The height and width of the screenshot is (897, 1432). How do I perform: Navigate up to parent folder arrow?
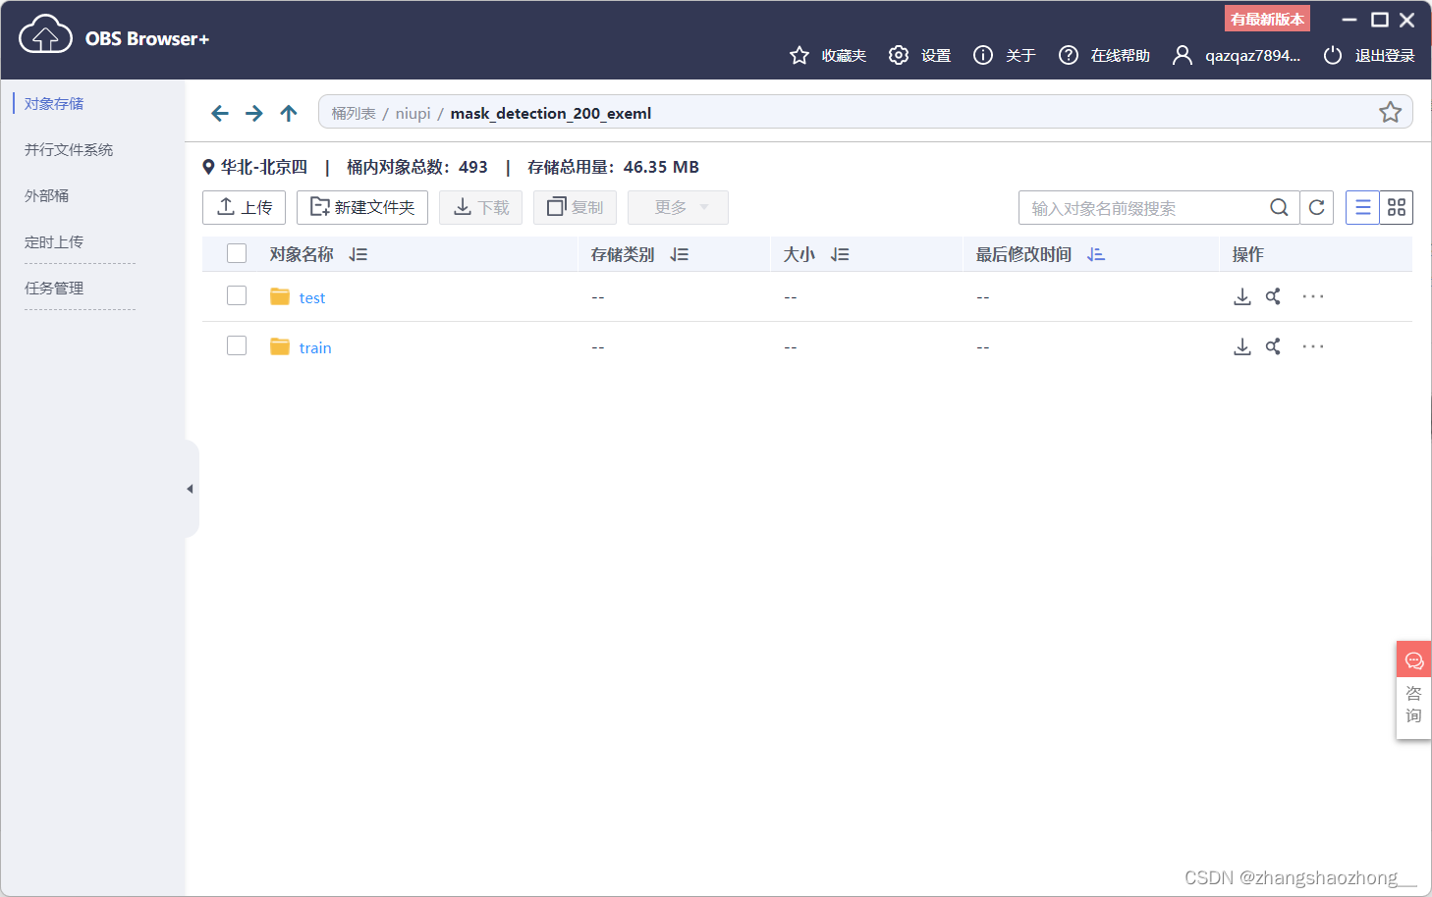click(289, 113)
